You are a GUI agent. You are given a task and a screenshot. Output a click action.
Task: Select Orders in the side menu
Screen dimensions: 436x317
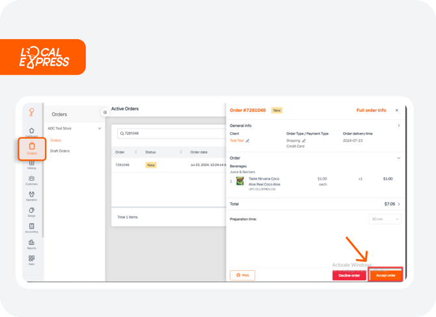coord(55,141)
